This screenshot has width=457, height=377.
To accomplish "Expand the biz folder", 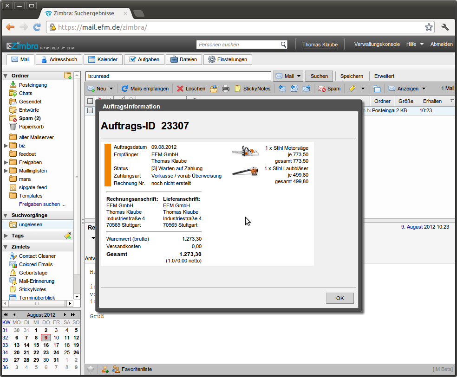I will point(6,146).
